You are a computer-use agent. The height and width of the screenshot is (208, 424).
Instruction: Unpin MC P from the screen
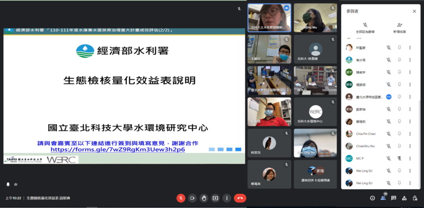coord(400,158)
